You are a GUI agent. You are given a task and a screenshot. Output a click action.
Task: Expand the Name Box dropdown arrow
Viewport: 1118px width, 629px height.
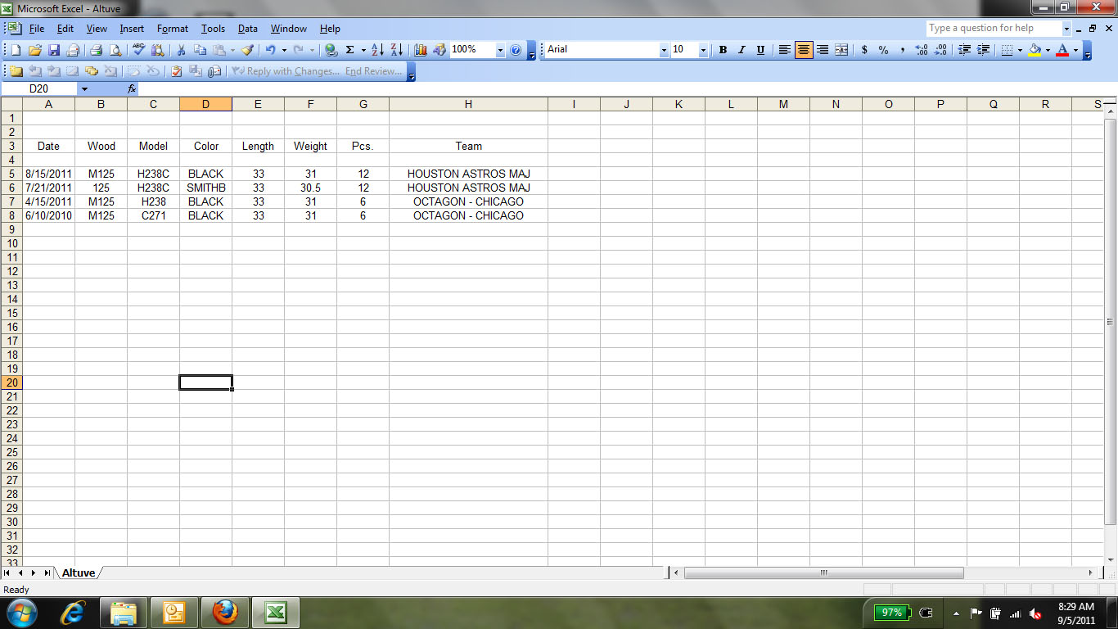84,88
